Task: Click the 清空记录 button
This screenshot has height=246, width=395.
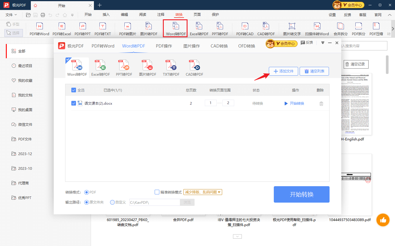Action: [x=356, y=64]
